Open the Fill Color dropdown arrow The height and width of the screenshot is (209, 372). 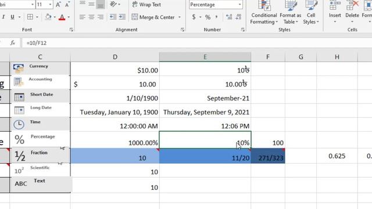pyautogui.click(x=55, y=17)
